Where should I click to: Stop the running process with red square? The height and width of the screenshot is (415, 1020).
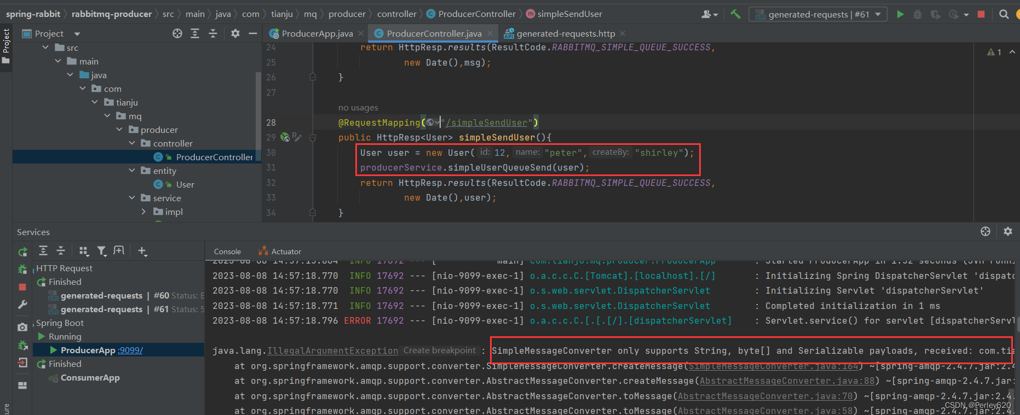(x=981, y=14)
